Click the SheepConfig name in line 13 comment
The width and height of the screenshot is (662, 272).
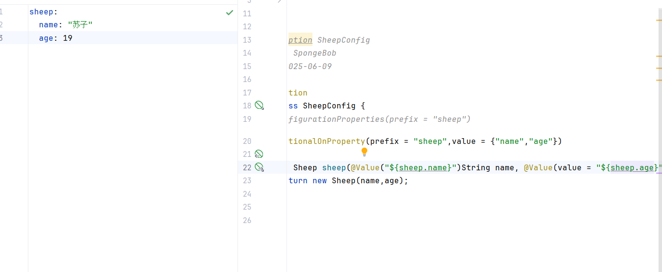pyautogui.click(x=344, y=40)
